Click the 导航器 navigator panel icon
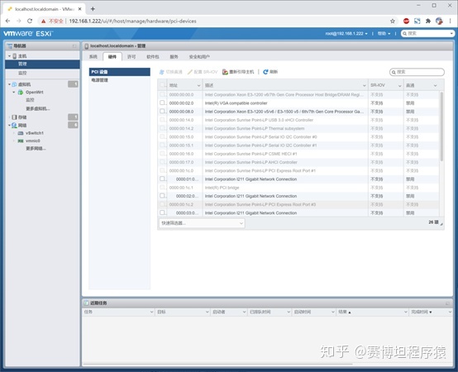Image resolution: width=458 pixels, height=372 pixels. coord(10,46)
